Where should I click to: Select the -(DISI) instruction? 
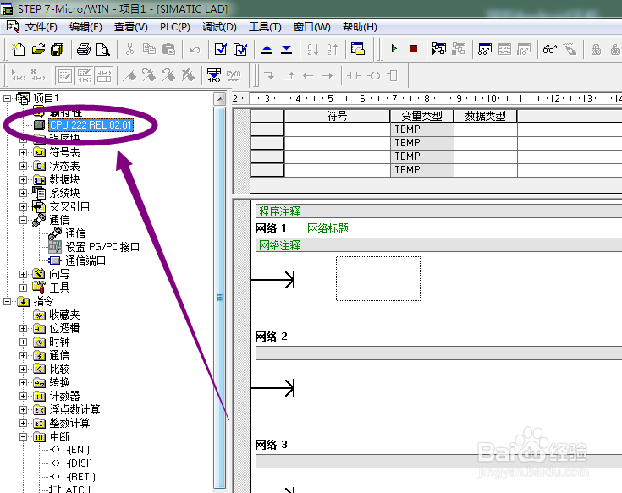(80, 463)
